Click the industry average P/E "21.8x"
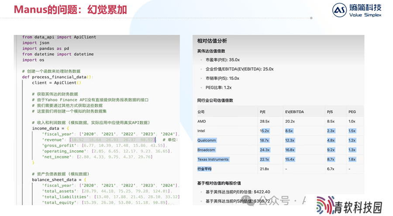Screen dimensions: 393x216 pyautogui.click(x=265, y=169)
